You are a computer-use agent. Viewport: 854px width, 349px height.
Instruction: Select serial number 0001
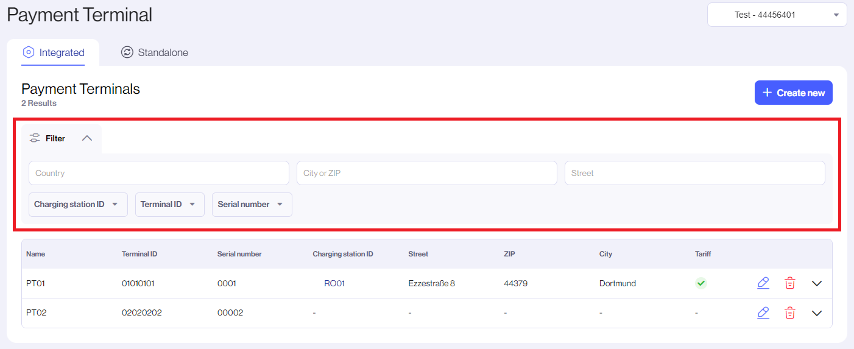[x=227, y=283]
